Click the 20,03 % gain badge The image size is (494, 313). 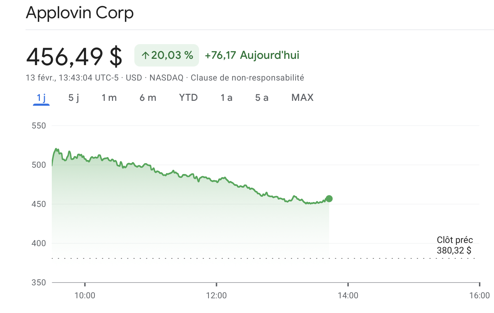click(x=167, y=55)
